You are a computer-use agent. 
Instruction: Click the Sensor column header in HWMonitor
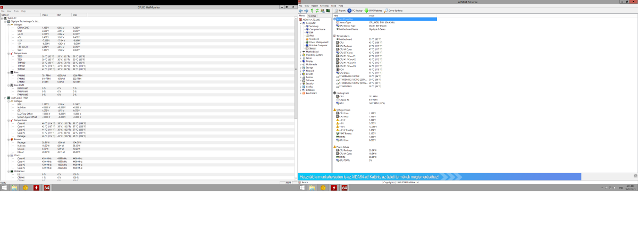pos(21,15)
